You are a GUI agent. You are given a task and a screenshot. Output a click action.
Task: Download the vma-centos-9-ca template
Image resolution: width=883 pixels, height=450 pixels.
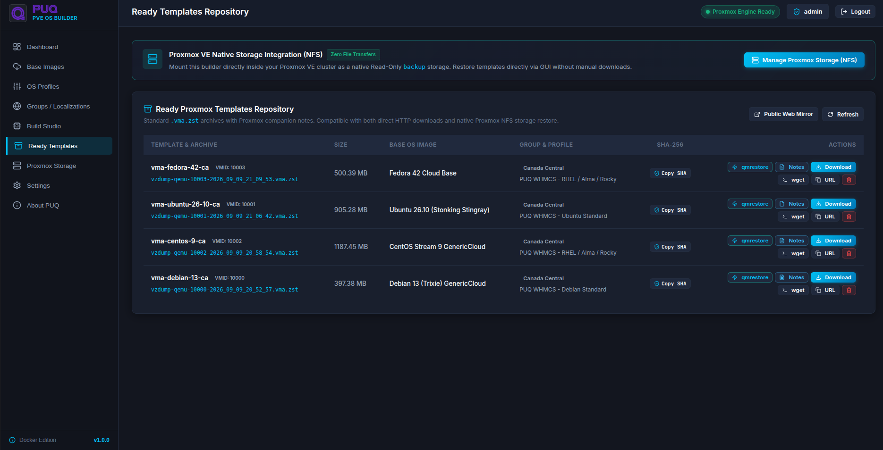(x=833, y=241)
